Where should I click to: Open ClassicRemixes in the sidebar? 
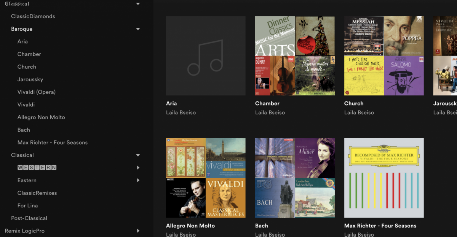(x=37, y=193)
